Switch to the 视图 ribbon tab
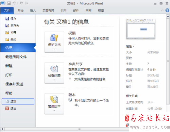 click(x=101, y=11)
